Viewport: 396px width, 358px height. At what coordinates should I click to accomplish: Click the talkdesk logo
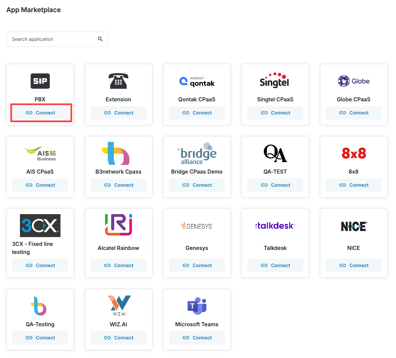(x=275, y=226)
